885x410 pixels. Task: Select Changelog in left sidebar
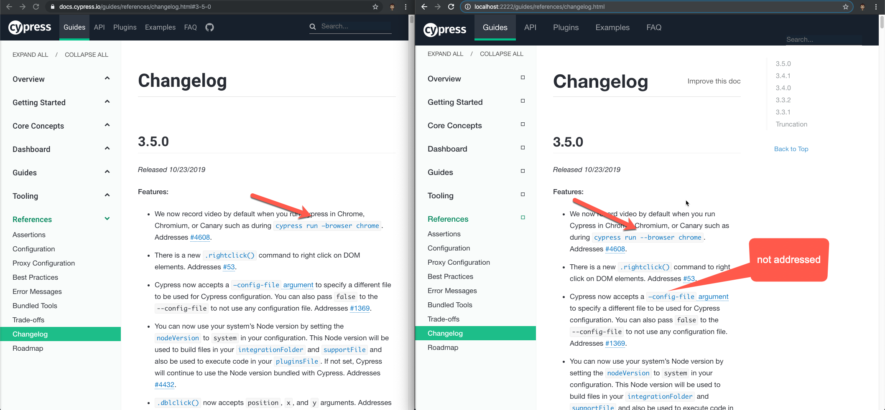(x=61, y=334)
